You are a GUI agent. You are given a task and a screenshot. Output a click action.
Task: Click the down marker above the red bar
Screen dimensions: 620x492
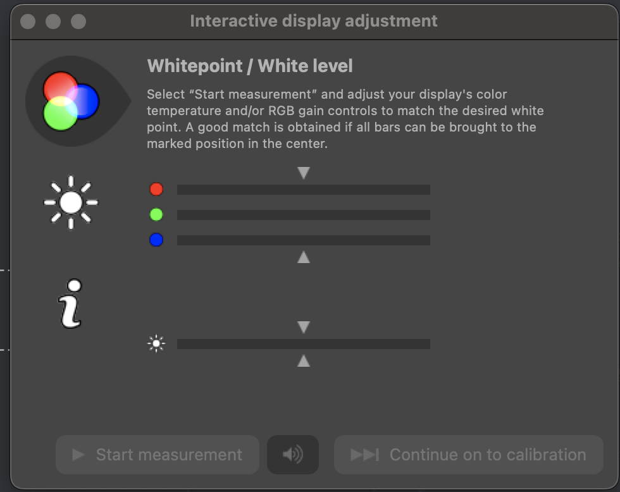point(303,173)
